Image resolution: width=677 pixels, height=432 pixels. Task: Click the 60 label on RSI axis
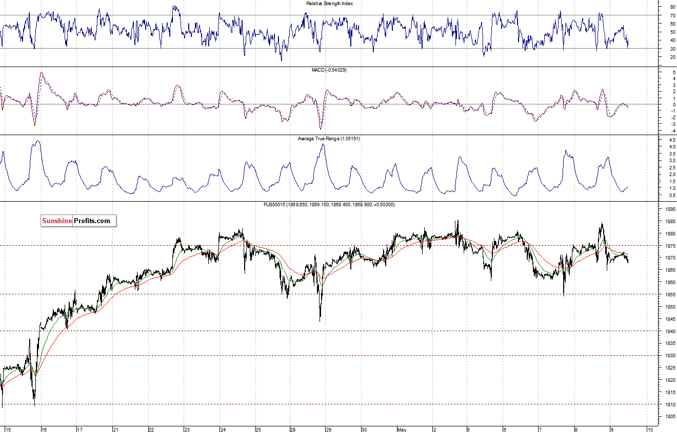pos(672,24)
